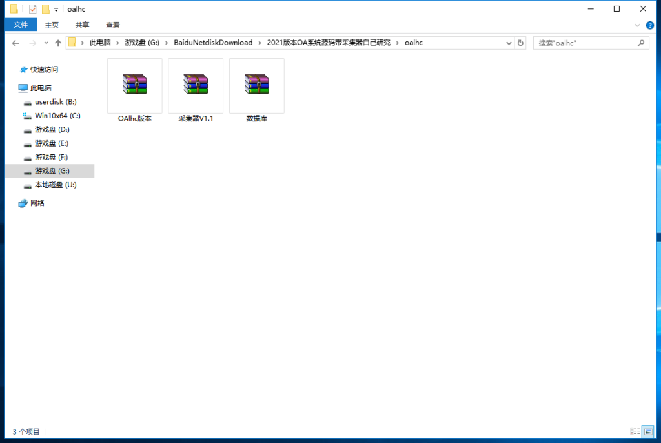The width and height of the screenshot is (661, 443).
Task: Click the 数据库 file name label
Action: [x=257, y=119]
